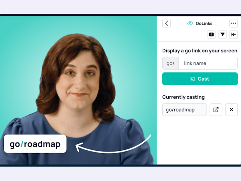Click the go/ prefix label box

point(170,63)
